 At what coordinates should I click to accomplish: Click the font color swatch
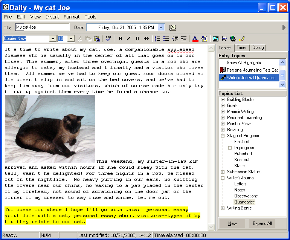(195, 38)
